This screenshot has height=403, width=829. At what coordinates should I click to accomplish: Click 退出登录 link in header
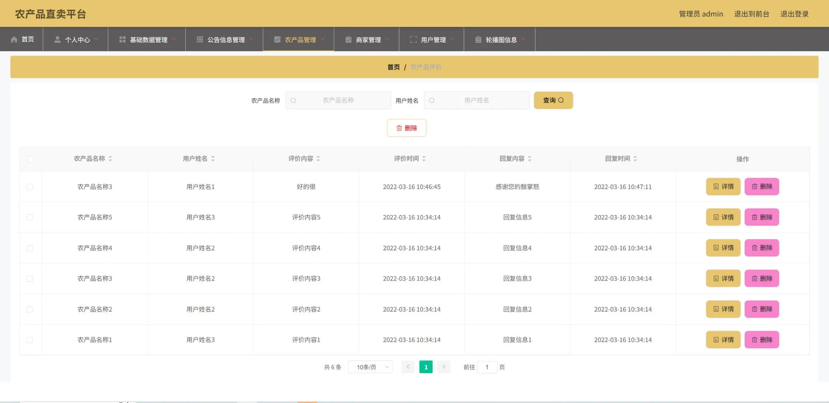point(794,14)
